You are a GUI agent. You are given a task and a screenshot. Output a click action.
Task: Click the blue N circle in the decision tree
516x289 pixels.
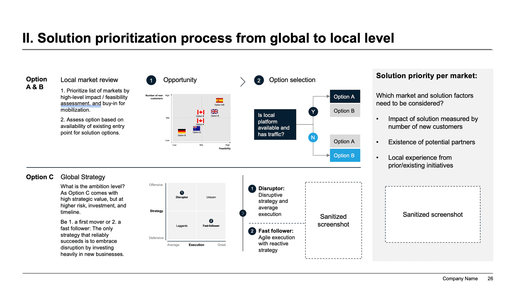pos(313,138)
